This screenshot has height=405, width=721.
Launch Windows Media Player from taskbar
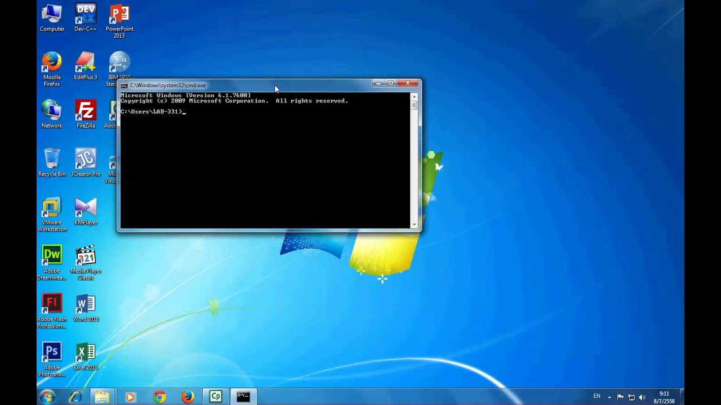[x=130, y=397]
